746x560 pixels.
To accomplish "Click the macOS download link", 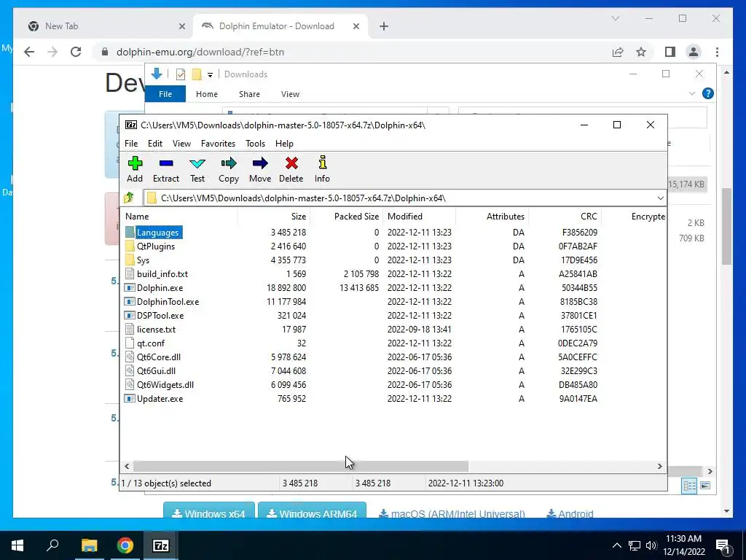I will (452, 514).
